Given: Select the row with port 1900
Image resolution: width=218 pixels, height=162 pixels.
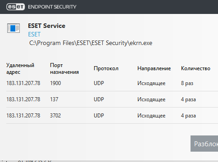Looking at the screenshot, I should pyautogui.click(x=112, y=83).
